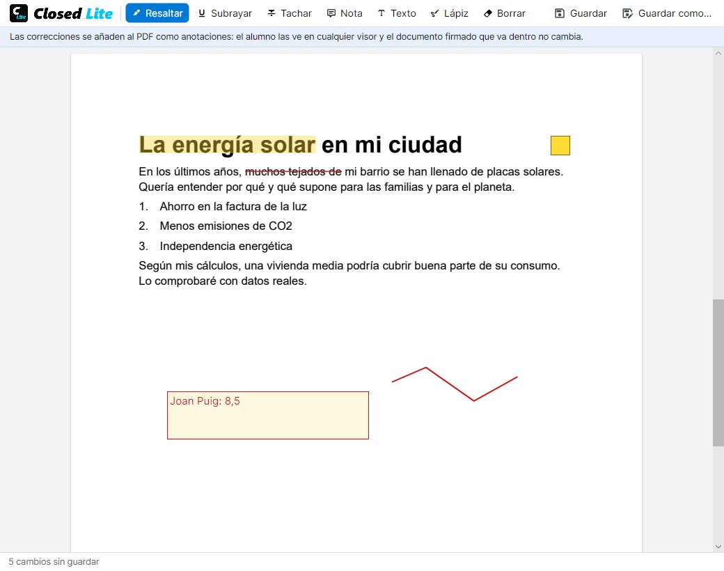Select the Texto text box tool

(x=397, y=13)
